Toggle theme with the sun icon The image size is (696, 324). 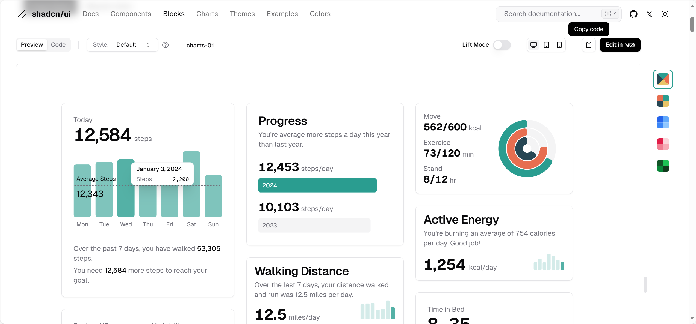[665, 14]
